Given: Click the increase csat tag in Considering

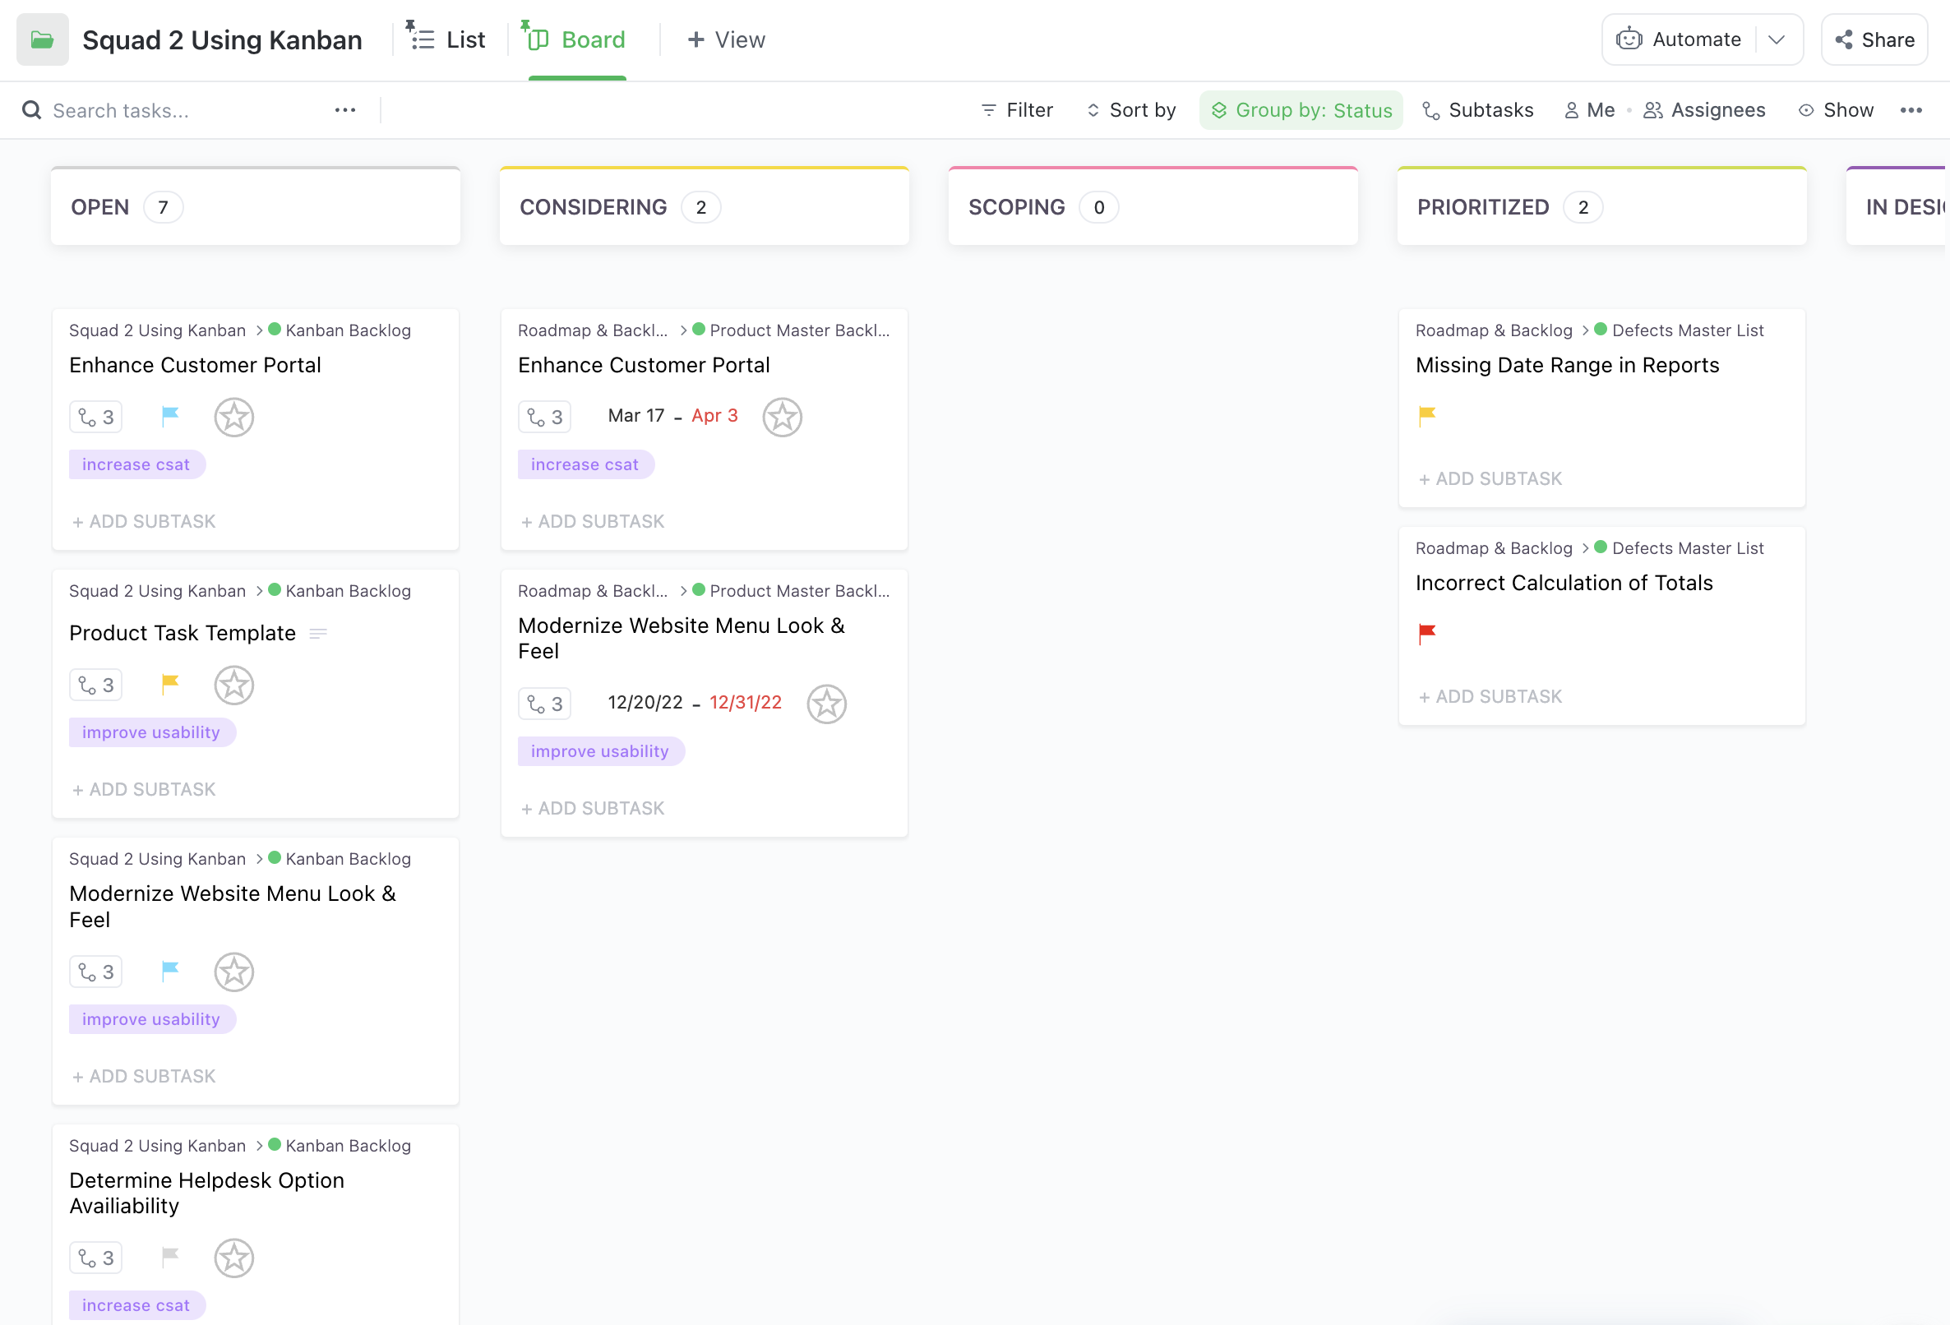Looking at the screenshot, I should (585, 464).
